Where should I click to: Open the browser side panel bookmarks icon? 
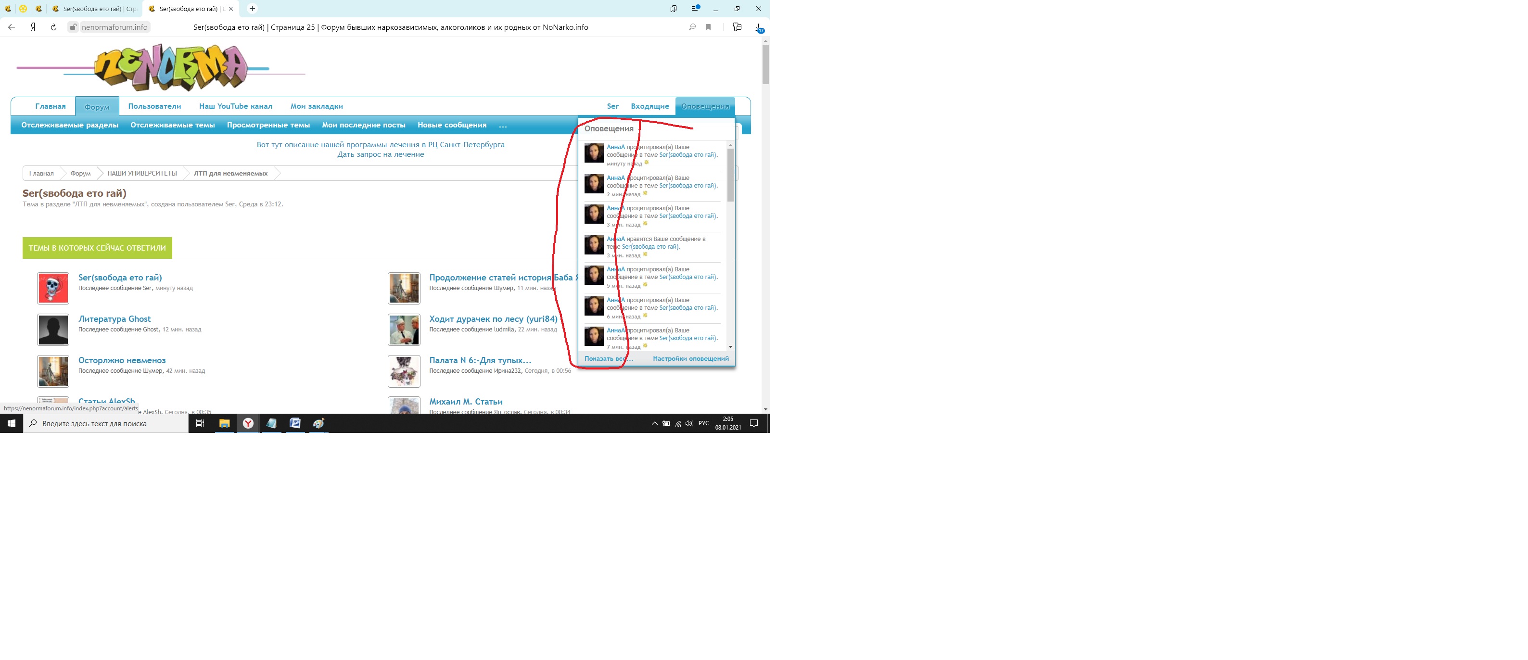click(x=673, y=9)
